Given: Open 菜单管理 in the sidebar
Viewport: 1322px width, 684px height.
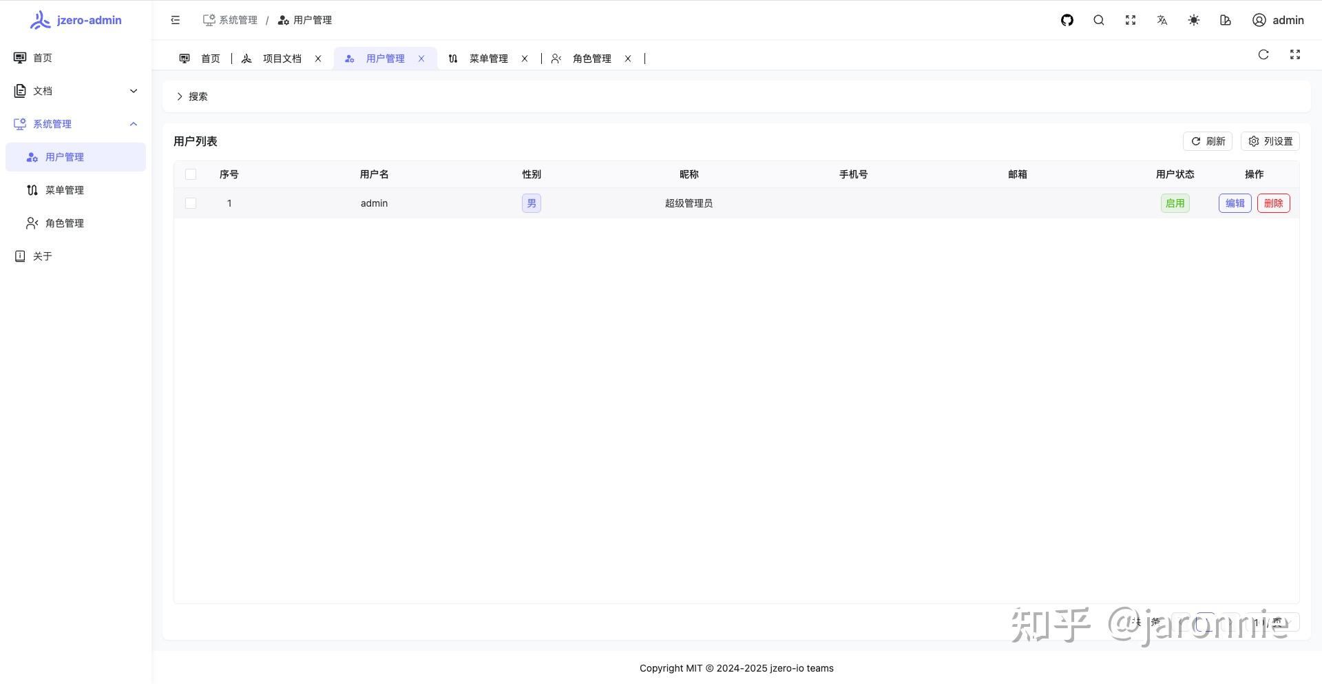Looking at the screenshot, I should pos(76,190).
